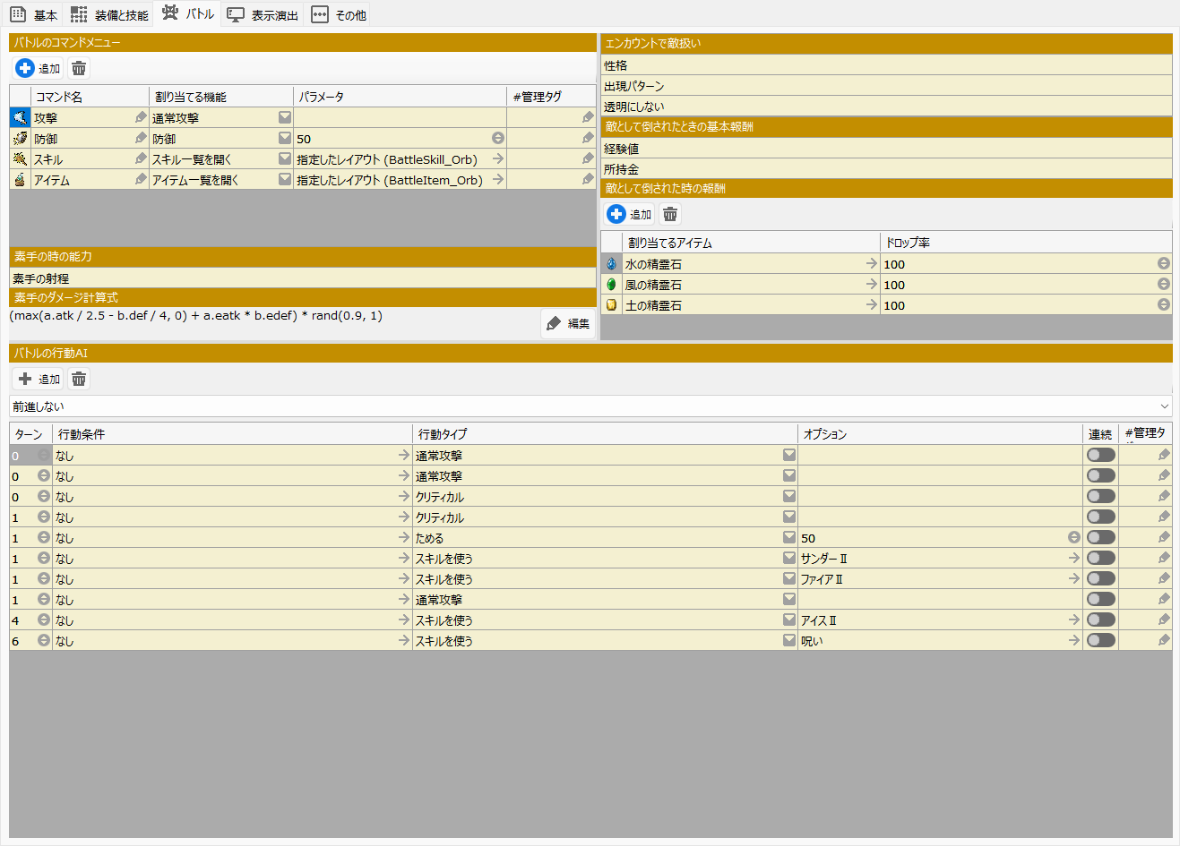1180x846 pixels.
Task: Adjust the 防御 parameter value 50 stepper
Action: pyautogui.click(x=498, y=138)
